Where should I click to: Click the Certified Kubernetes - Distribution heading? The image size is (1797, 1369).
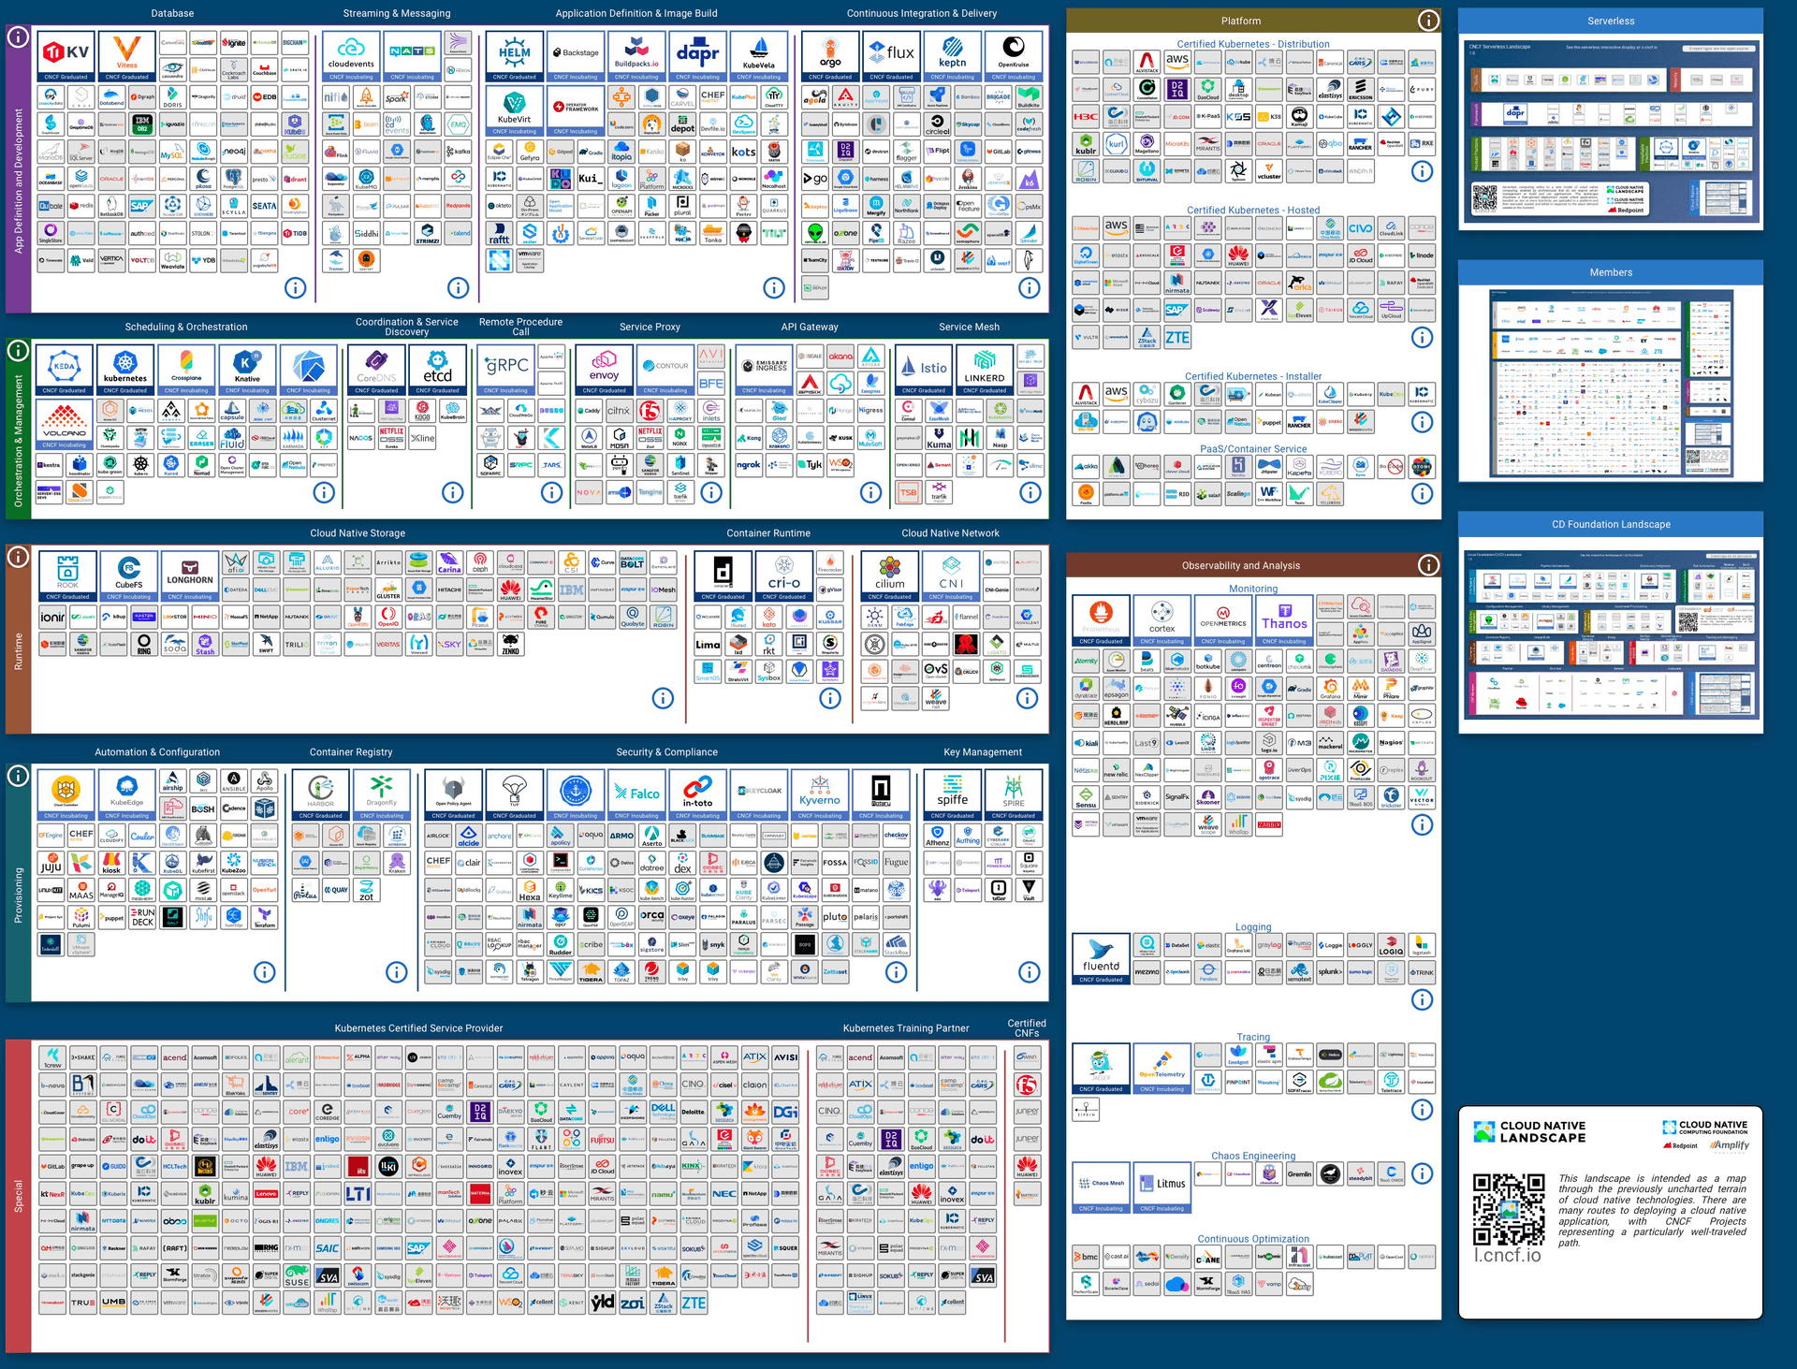[1253, 44]
